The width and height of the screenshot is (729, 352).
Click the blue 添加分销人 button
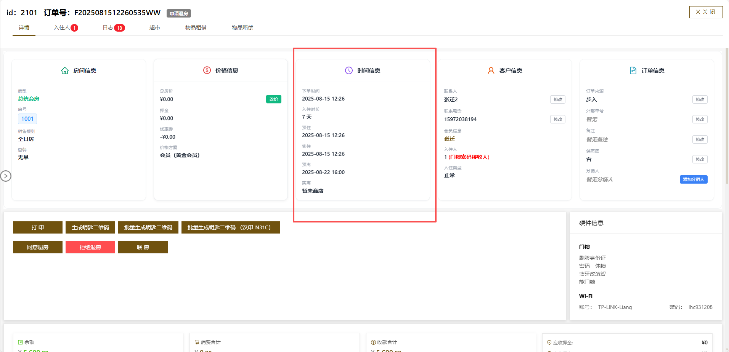693,179
